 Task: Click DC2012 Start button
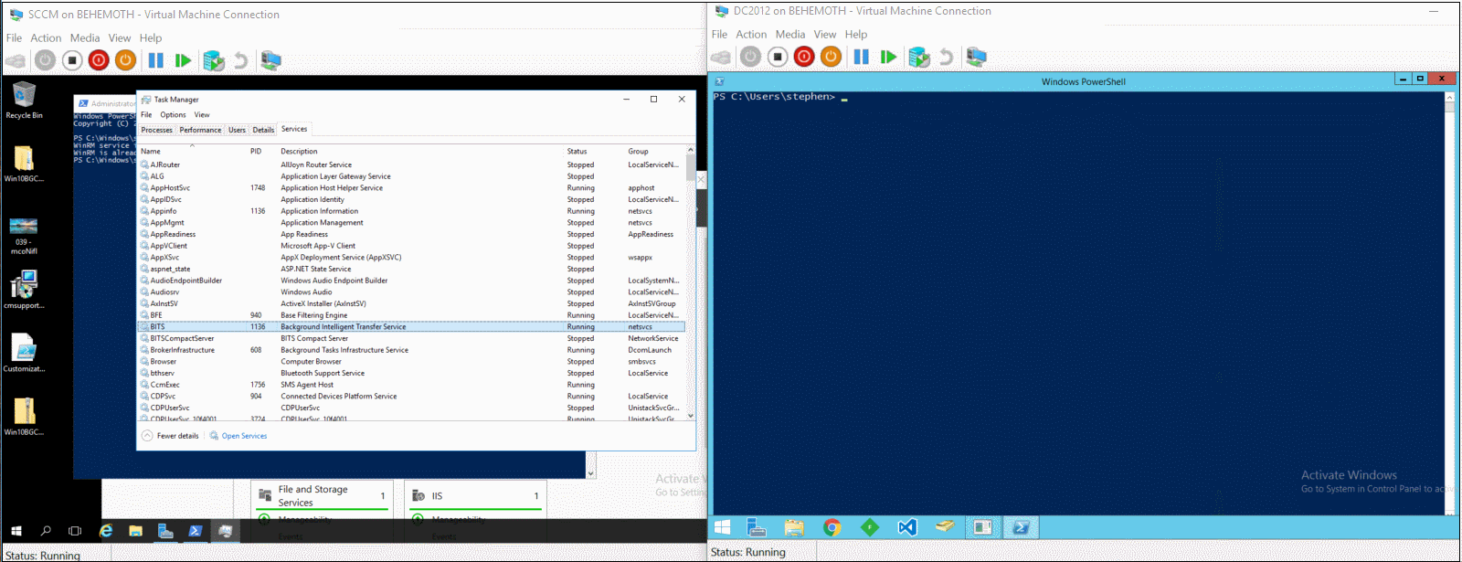coord(722,527)
